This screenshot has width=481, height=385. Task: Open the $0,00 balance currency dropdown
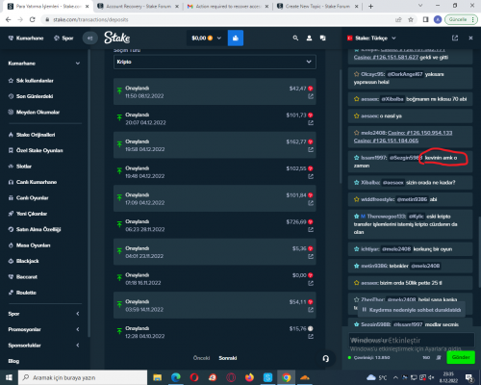pyautogui.click(x=206, y=38)
